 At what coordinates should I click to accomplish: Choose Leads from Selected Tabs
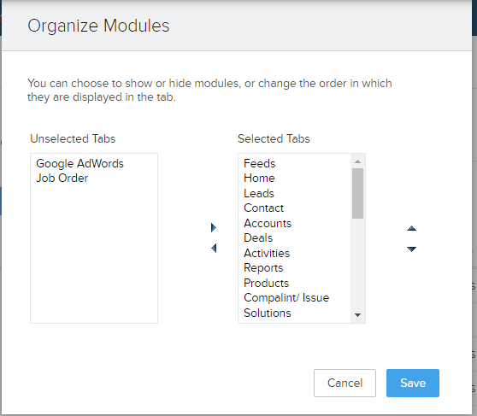tap(259, 193)
